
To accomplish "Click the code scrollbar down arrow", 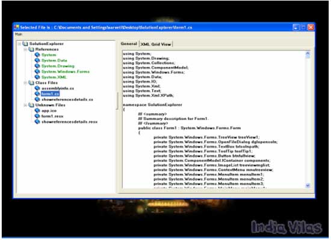I will (x=308, y=185).
